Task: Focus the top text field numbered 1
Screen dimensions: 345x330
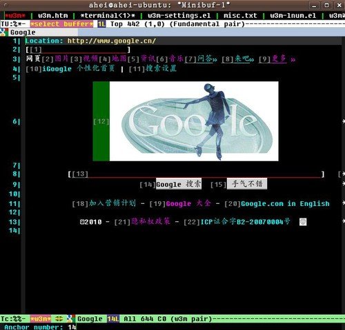Action: [x=79, y=50]
